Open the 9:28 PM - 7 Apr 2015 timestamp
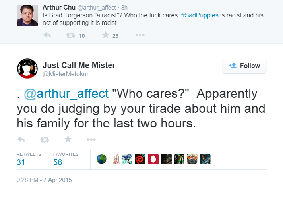The image size is (283, 197). click(x=44, y=180)
